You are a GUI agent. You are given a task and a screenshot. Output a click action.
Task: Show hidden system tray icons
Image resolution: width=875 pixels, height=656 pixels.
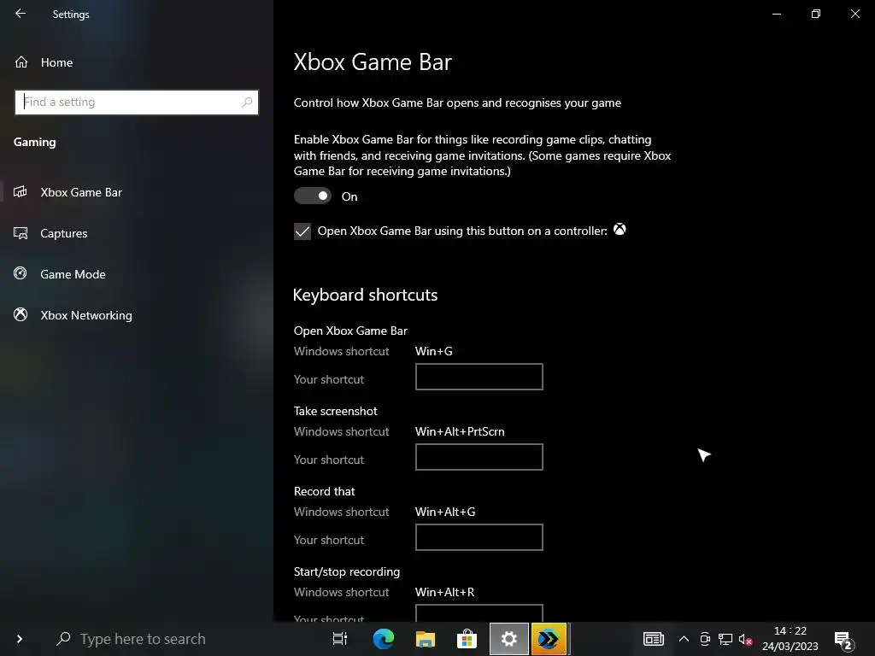(x=684, y=639)
